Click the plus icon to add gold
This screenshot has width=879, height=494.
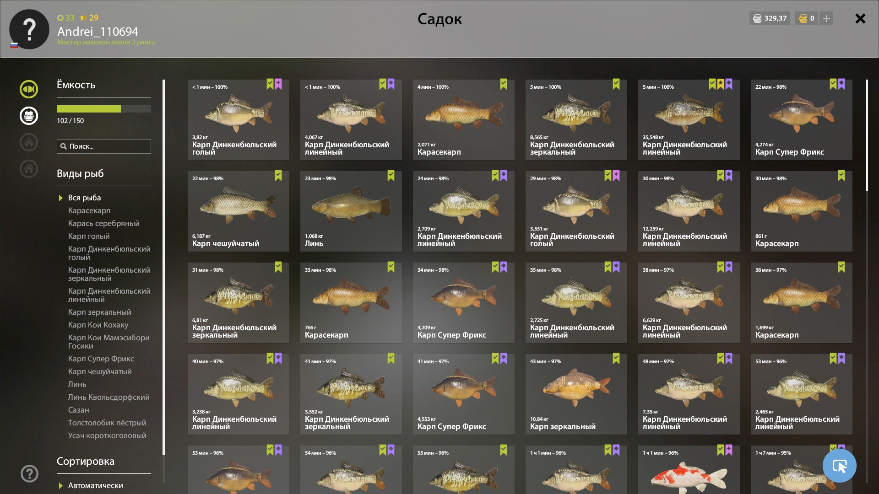pyautogui.click(x=826, y=18)
